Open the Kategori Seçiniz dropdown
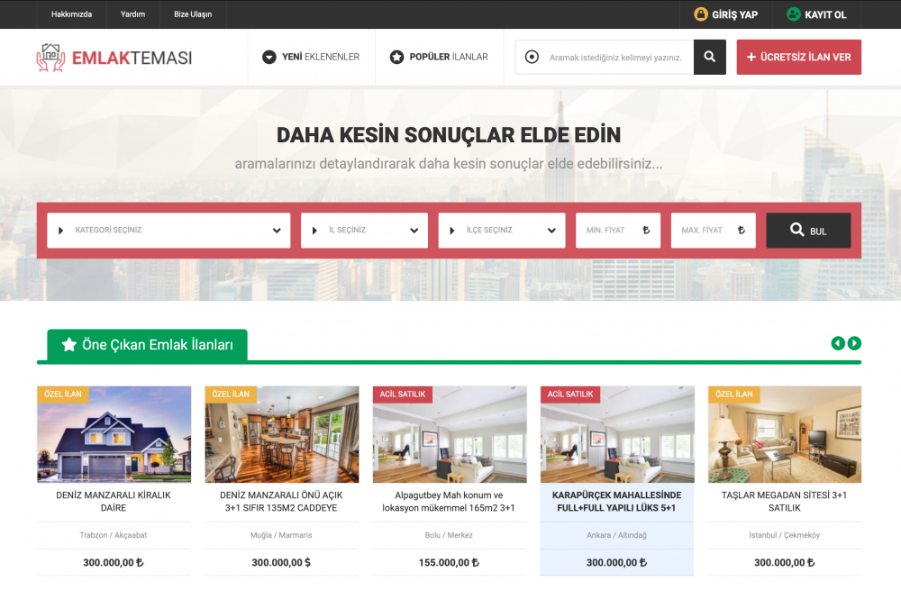The height and width of the screenshot is (590, 901). (x=169, y=231)
